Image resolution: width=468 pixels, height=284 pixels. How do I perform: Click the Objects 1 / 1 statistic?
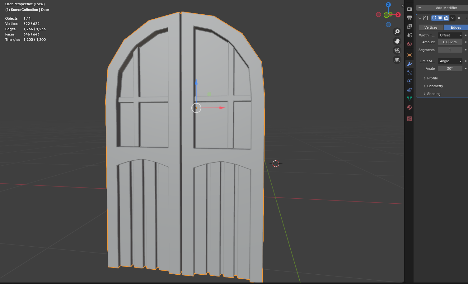click(18, 18)
